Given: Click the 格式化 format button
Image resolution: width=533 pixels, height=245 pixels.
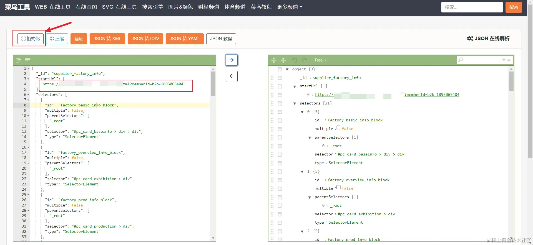Looking at the screenshot, I should pyautogui.click(x=31, y=39).
